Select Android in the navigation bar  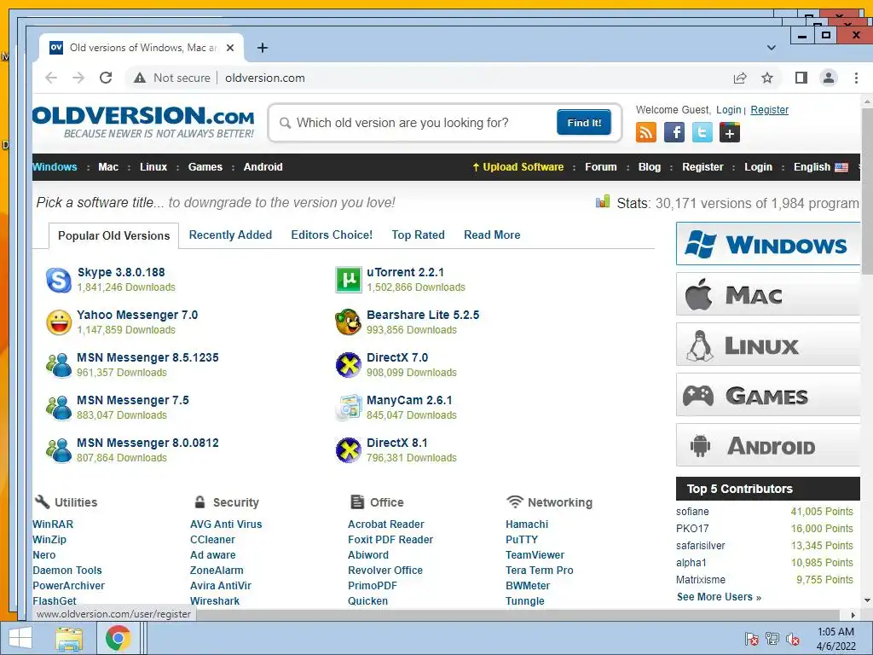pyautogui.click(x=263, y=167)
